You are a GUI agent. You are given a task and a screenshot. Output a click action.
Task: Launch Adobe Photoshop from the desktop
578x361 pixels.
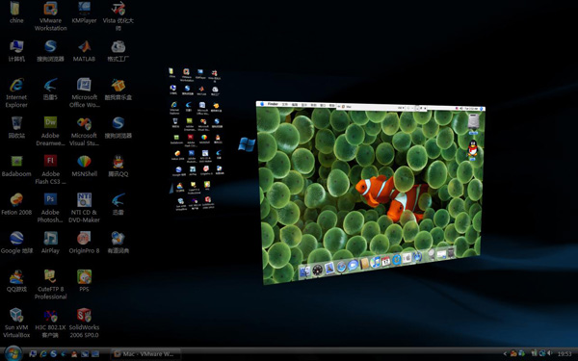(50, 208)
